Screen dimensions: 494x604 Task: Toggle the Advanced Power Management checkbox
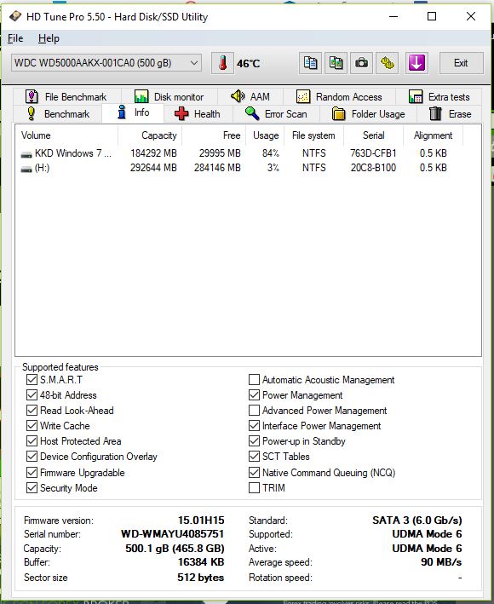coord(254,411)
